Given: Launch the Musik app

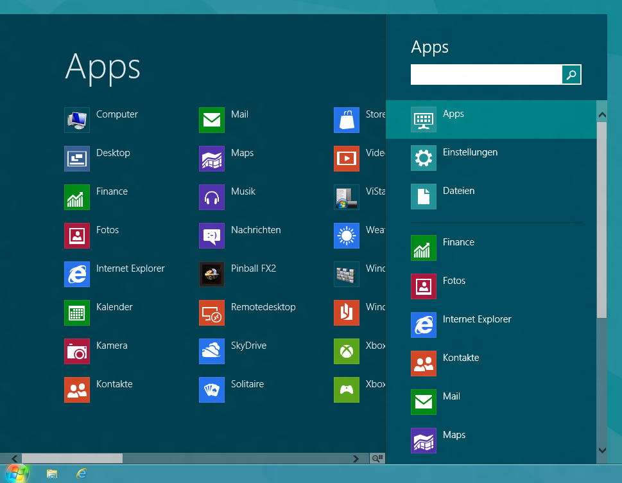Looking at the screenshot, I should point(227,197).
